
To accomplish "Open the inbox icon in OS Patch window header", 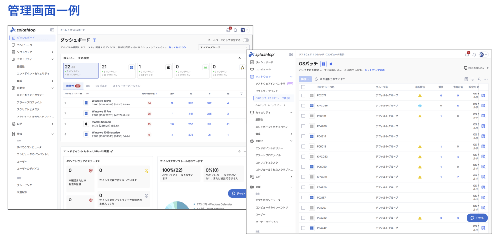I will 467,54.
